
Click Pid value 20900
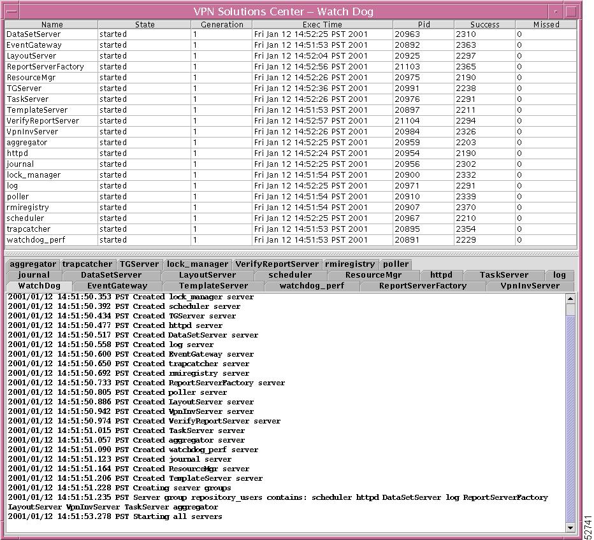pyautogui.click(x=407, y=175)
